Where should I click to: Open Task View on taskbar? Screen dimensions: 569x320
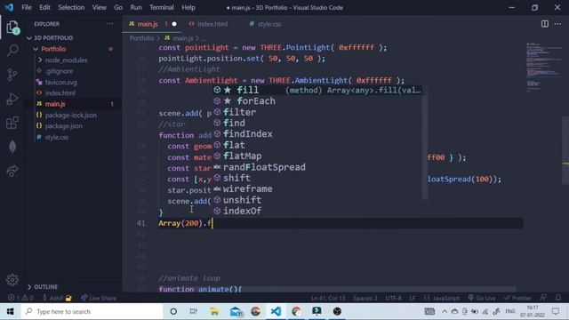coord(194,311)
